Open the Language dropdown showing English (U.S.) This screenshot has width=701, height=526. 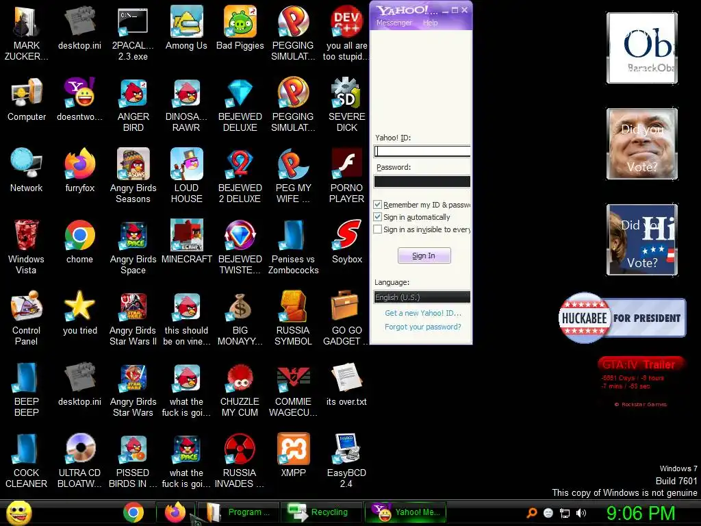(422, 297)
